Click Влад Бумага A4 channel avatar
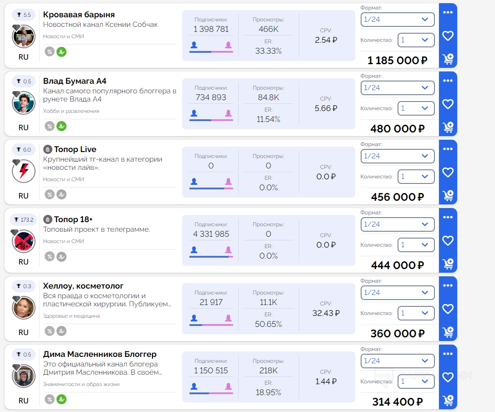This screenshot has width=495, height=412. tap(24, 103)
